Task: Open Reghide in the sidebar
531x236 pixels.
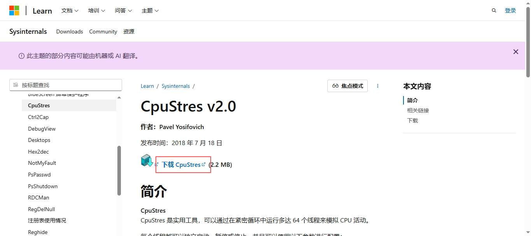Action: pos(38,232)
